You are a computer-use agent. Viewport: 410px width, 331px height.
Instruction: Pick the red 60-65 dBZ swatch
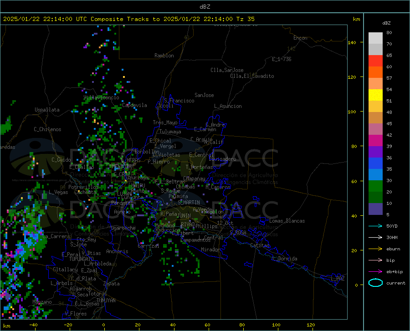[x=375, y=61]
